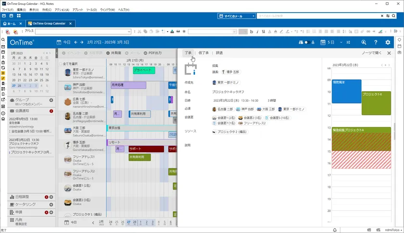Image resolution: width=404 pixels, height=233 pixels.
Task: Toggle the group/personal view switch
Action: tap(307, 42)
